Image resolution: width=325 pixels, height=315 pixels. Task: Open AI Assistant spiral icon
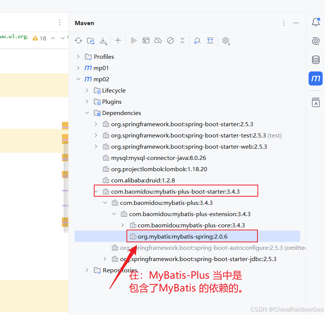(316, 41)
